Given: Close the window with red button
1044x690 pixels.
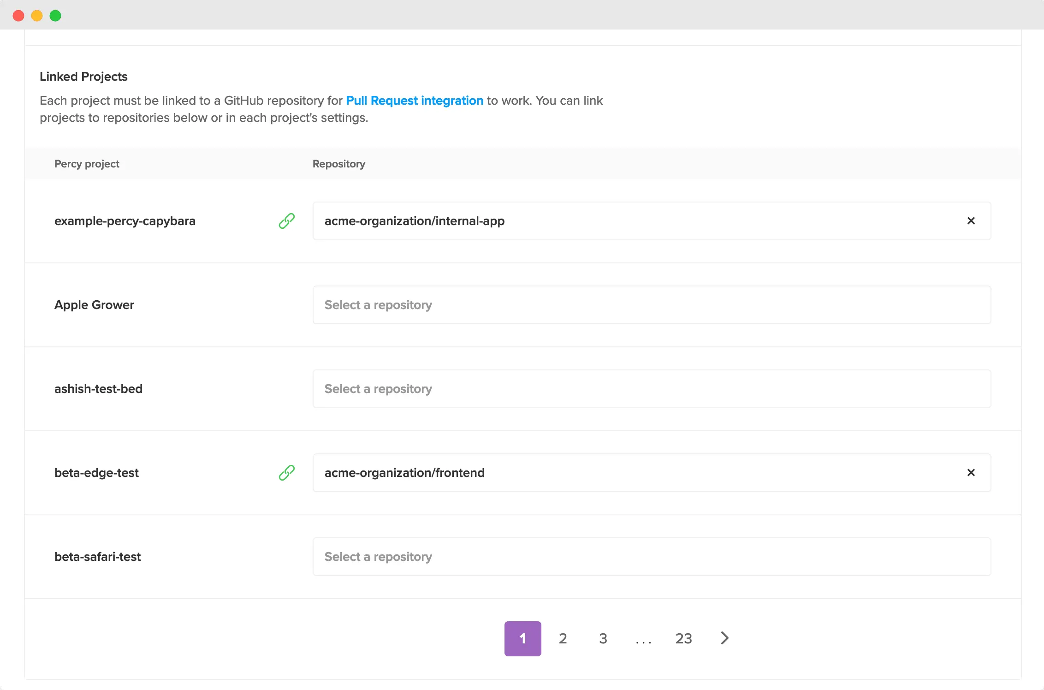Looking at the screenshot, I should pos(18,16).
